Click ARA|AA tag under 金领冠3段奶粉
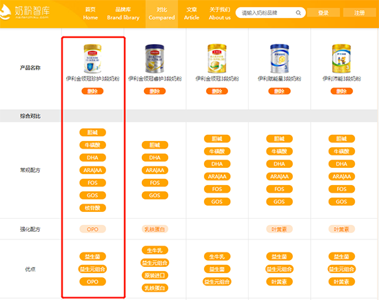 (217, 176)
